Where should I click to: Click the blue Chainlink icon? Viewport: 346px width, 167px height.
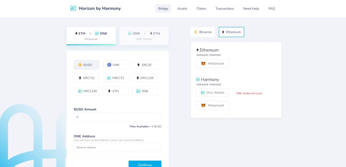tap(109, 65)
